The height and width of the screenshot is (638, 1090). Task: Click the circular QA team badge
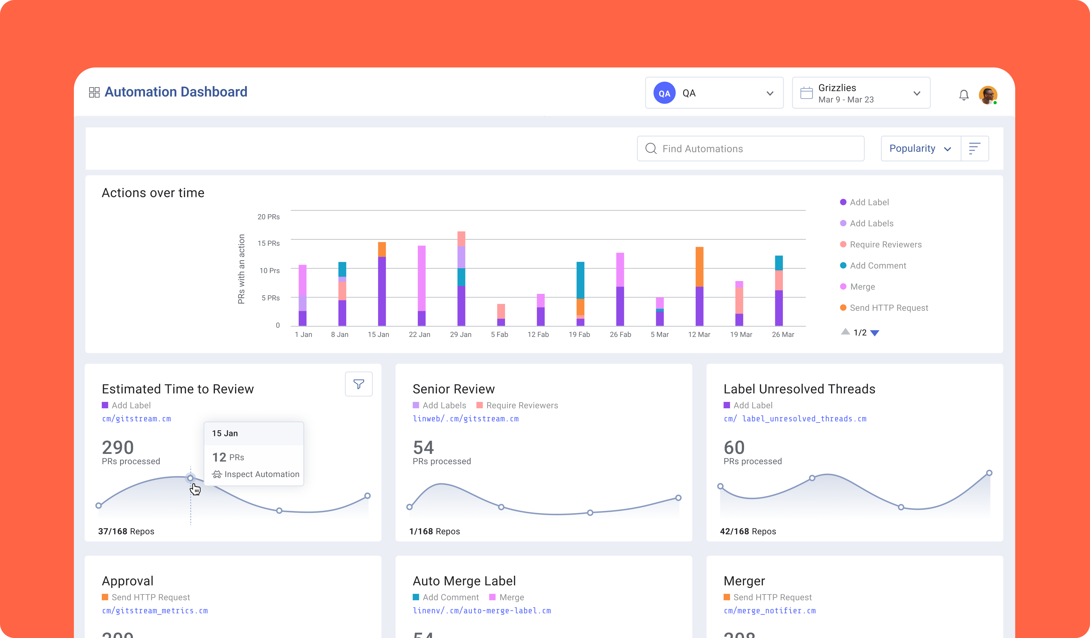click(x=664, y=92)
